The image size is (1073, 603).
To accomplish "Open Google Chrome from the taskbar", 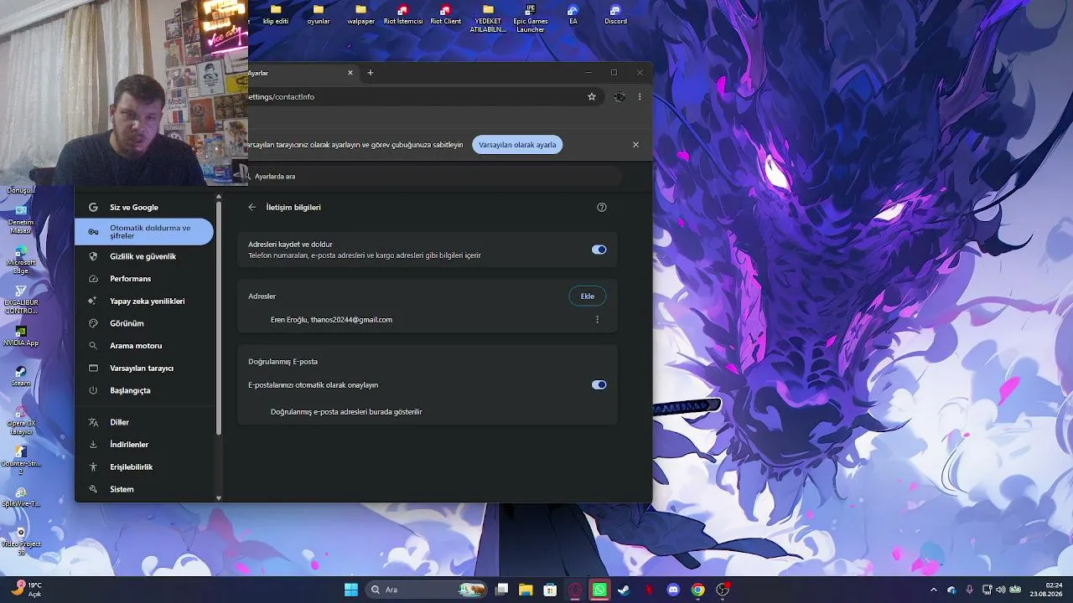I will coord(697,590).
